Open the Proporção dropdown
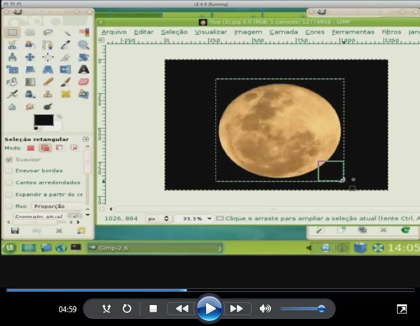 click(x=58, y=206)
